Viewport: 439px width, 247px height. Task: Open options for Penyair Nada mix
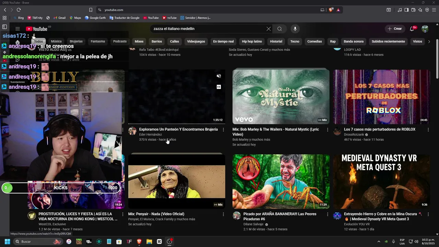223,214
